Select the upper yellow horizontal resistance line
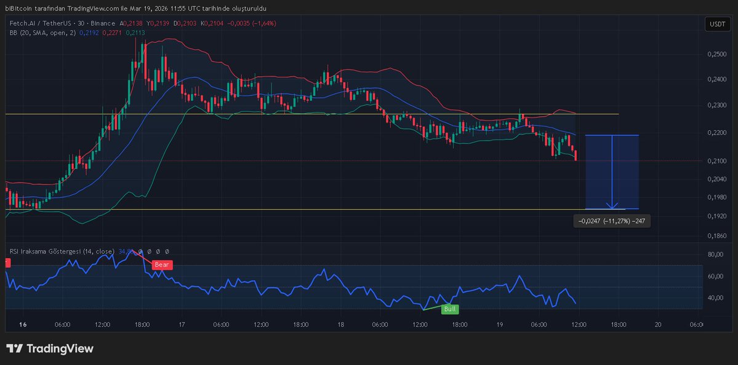This screenshot has width=738, height=365. click(311, 114)
